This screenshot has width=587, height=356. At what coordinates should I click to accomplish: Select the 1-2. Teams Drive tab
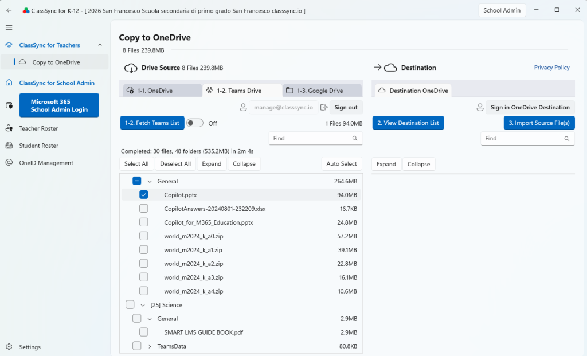coord(242,90)
